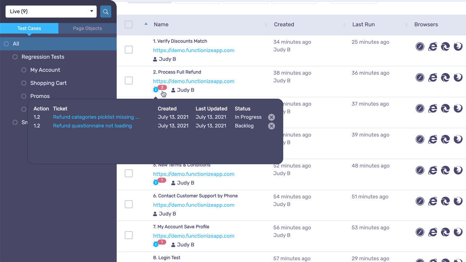Image resolution: width=466 pixels, height=262 pixels.
Task: Select the Regression Tests radio button
Action: coord(15,57)
